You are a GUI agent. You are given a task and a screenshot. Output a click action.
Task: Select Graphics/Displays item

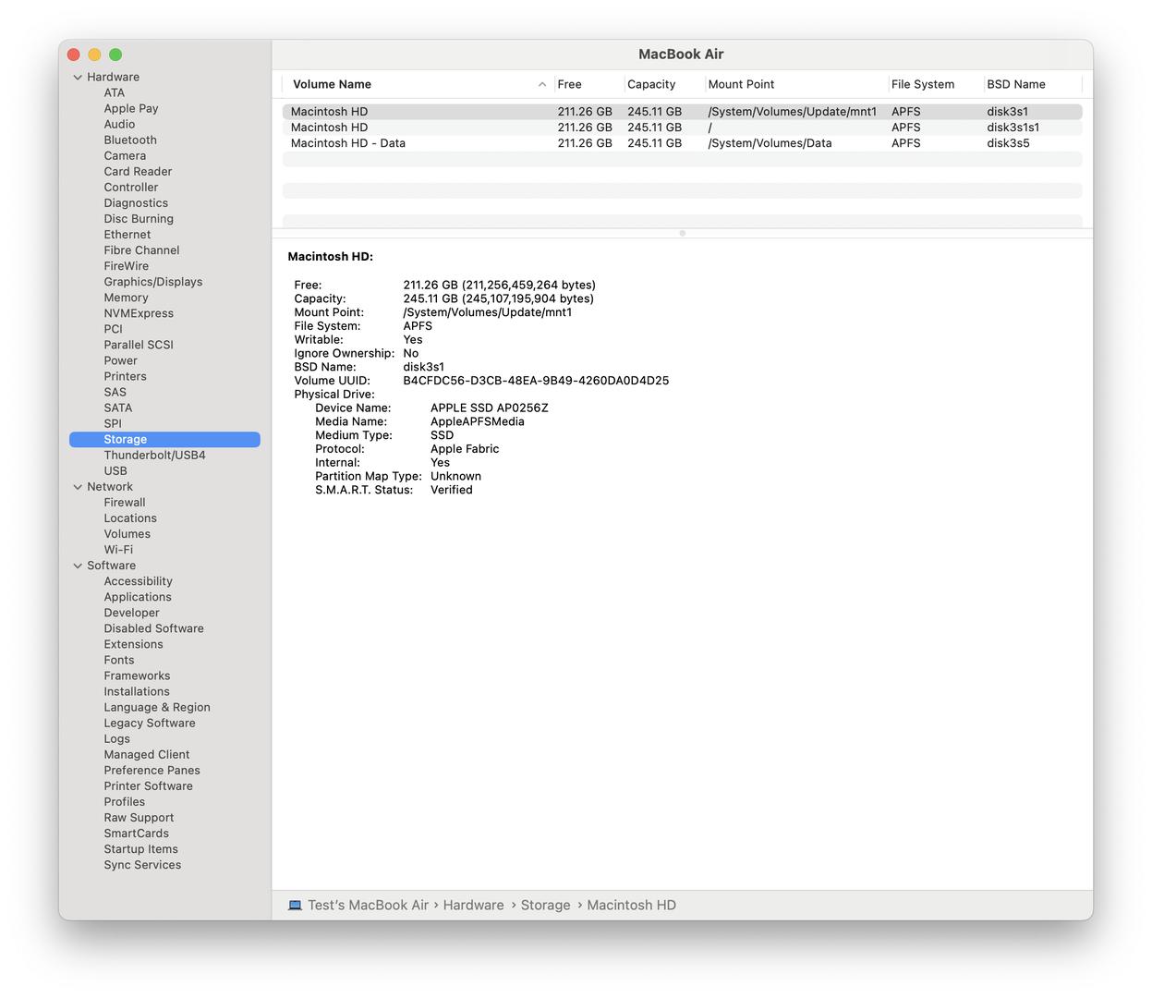click(x=153, y=282)
